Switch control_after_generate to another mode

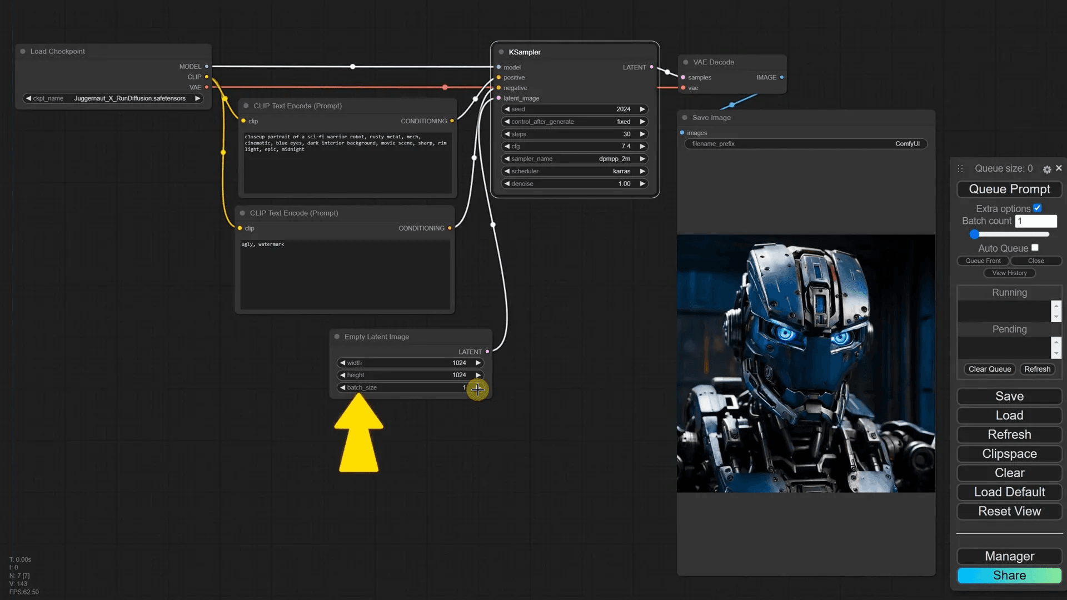click(643, 121)
